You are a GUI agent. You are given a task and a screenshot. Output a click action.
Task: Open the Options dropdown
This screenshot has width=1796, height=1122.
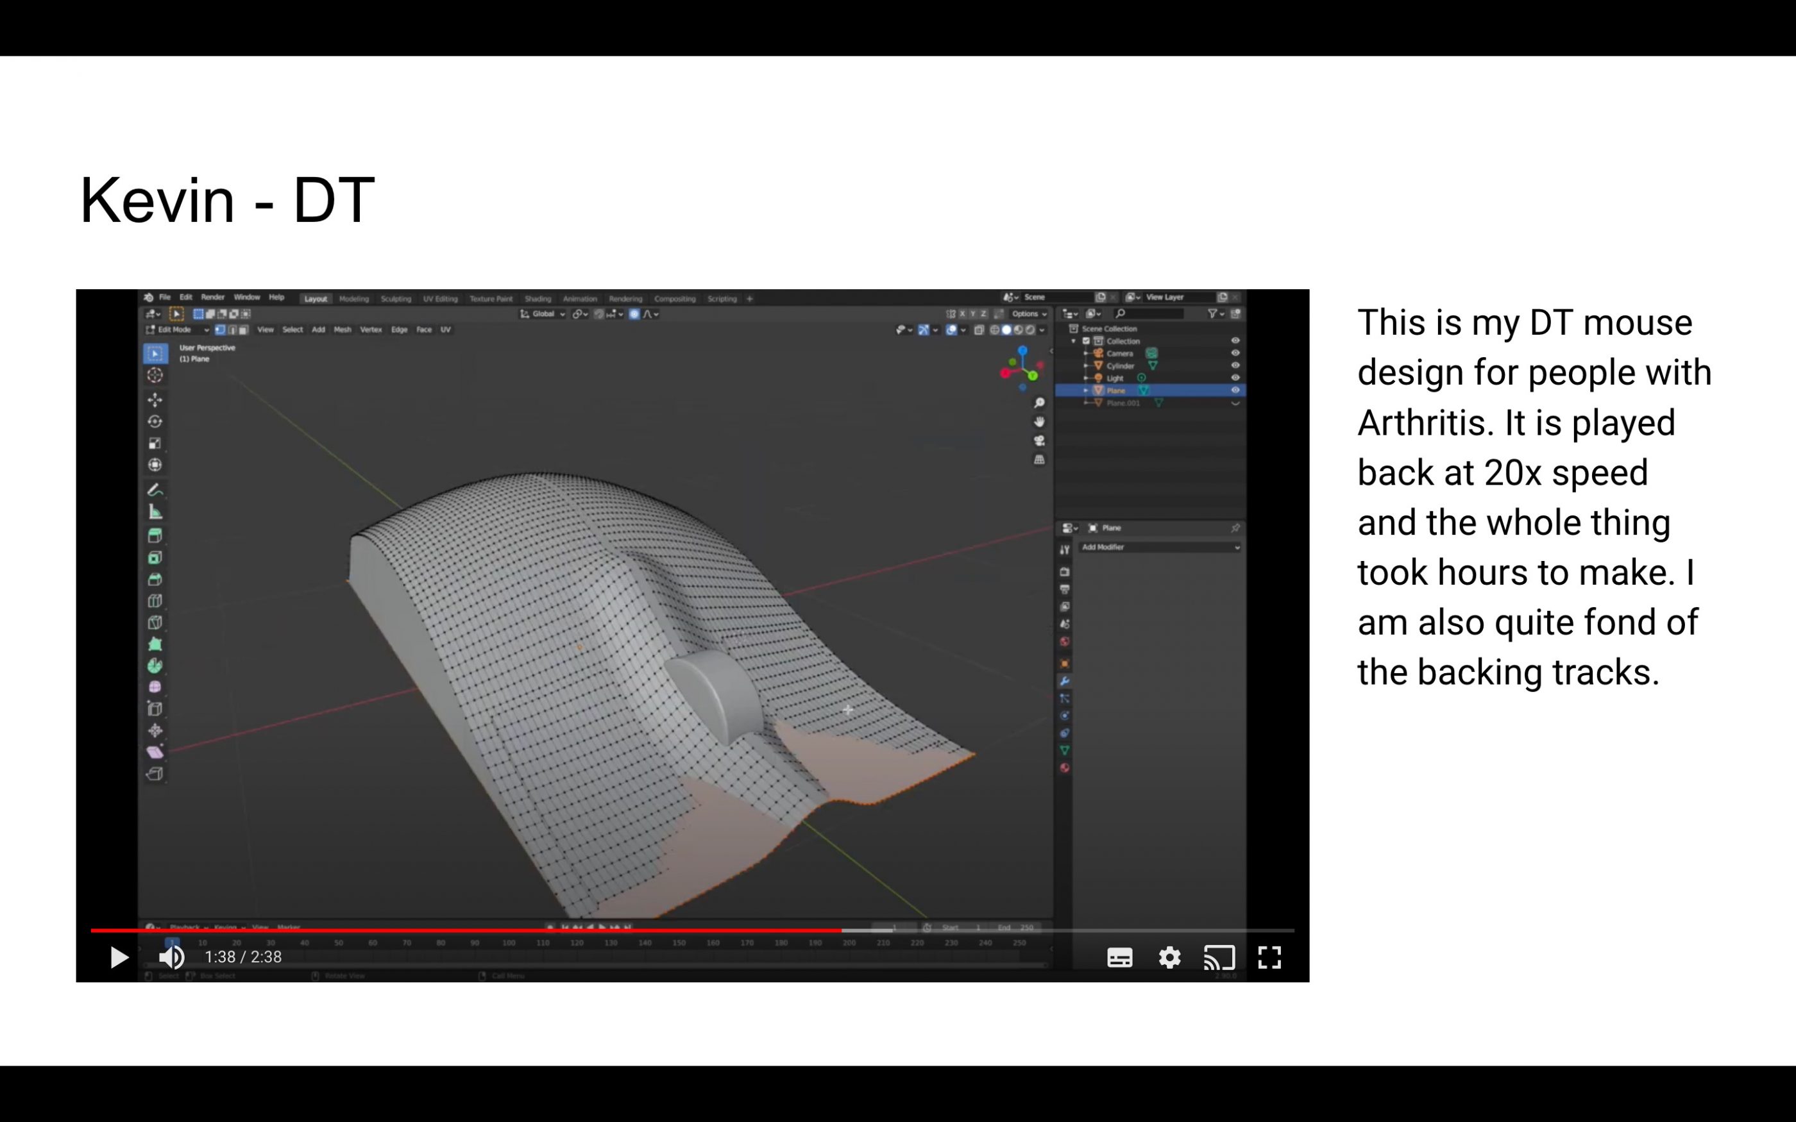[1029, 314]
